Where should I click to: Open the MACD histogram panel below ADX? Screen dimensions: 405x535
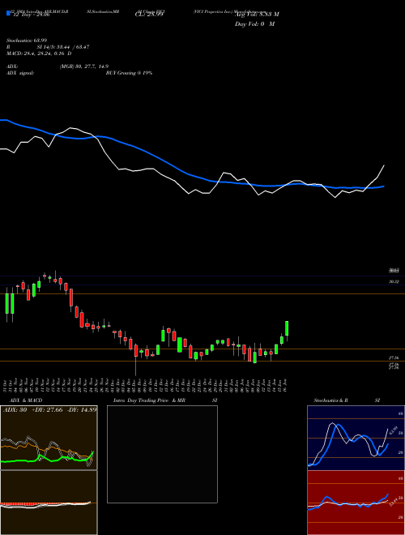[x=49, y=503]
